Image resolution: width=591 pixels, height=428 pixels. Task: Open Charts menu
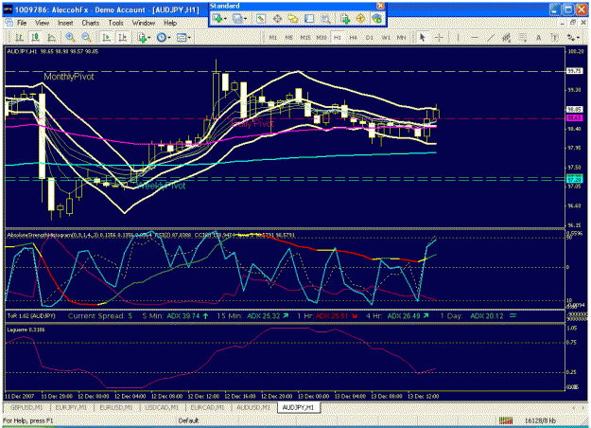pos(91,23)
